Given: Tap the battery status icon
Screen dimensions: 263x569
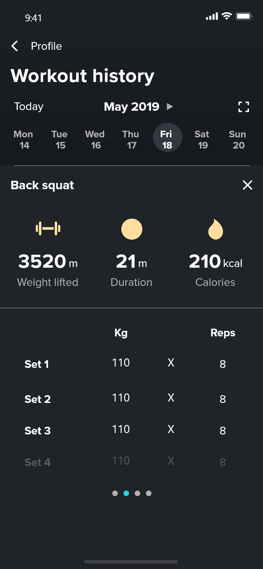Looking at the screenshot, I should pyautogui.click(x=244, y=16).
